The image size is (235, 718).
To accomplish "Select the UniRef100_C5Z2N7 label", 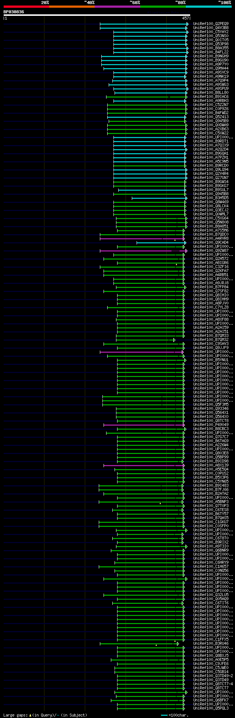I will pos(211,105).
